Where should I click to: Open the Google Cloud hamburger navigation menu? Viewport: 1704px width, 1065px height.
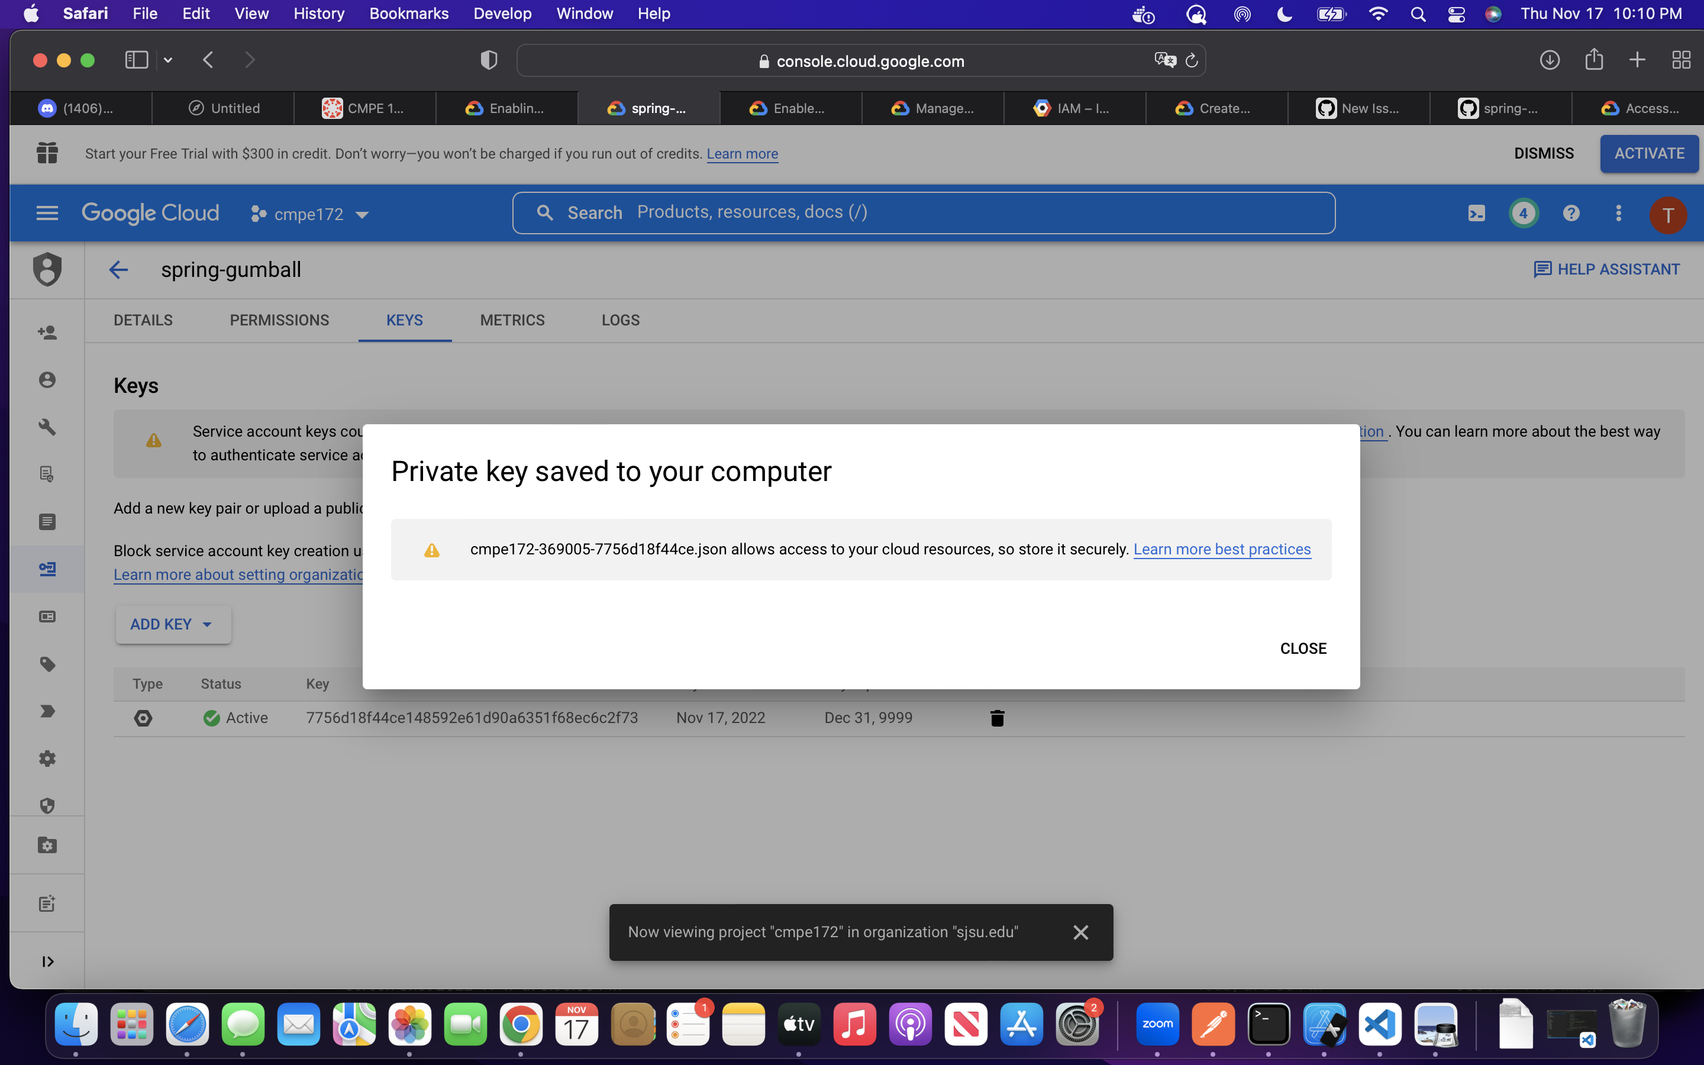coord(47,214)
